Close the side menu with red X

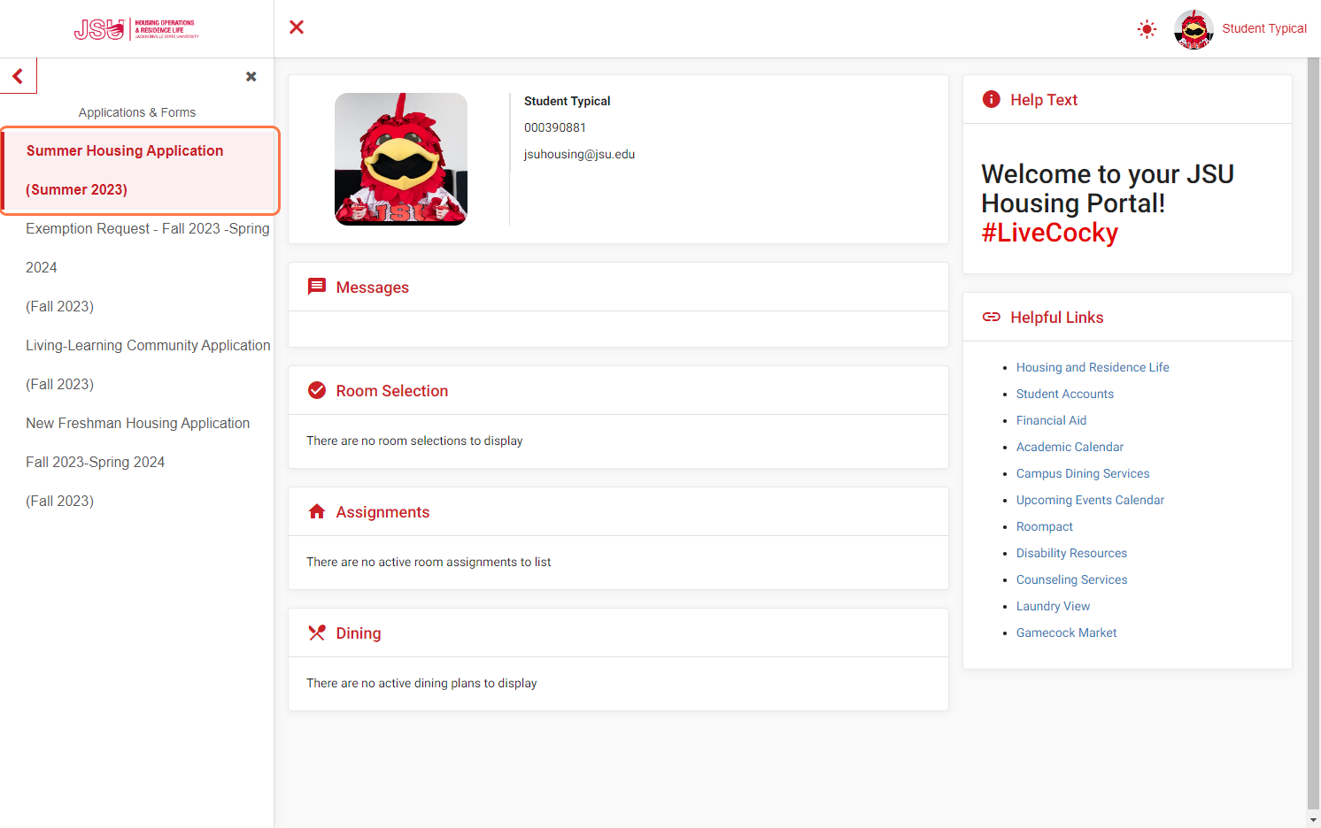click(x=297, y=27)
